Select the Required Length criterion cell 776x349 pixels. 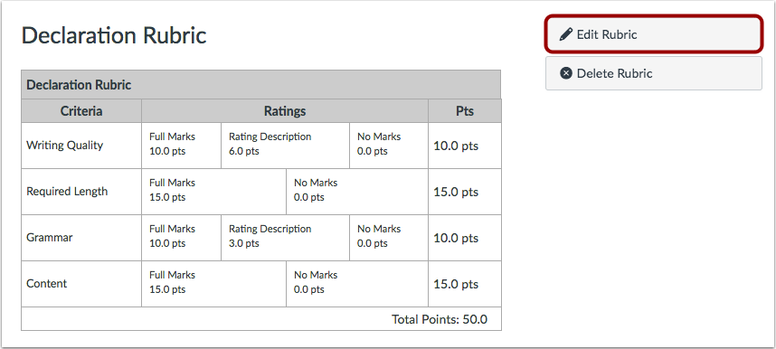coord(81,192)
